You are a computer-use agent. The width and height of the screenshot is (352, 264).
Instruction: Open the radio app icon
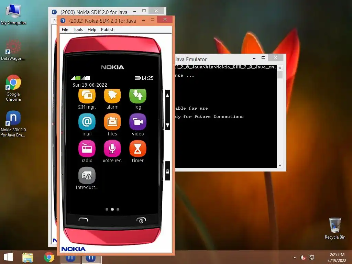[87, 148]
